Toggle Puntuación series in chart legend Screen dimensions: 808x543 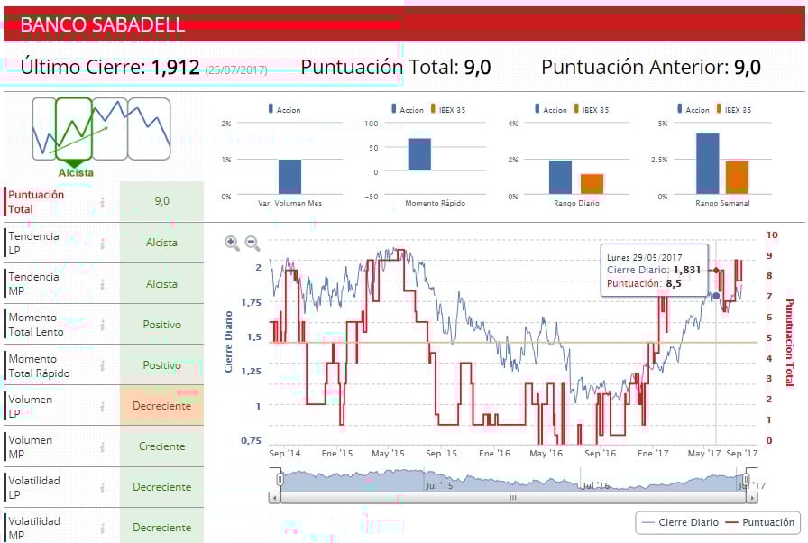coord(759,522)
